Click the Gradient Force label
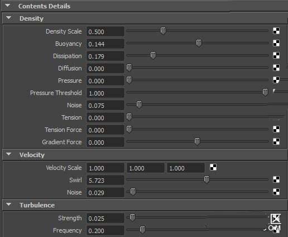This screenshot has height=237, width=288. pyautogui.click(x=62, y=142)
